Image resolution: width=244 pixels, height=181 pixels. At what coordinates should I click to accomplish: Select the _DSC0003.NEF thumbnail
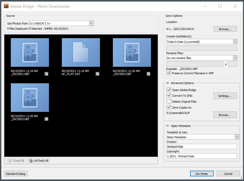click(x=30, y=97)
